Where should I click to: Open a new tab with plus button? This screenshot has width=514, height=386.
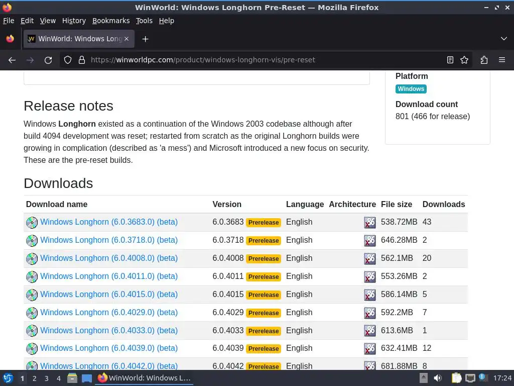(x=145, y=39)
